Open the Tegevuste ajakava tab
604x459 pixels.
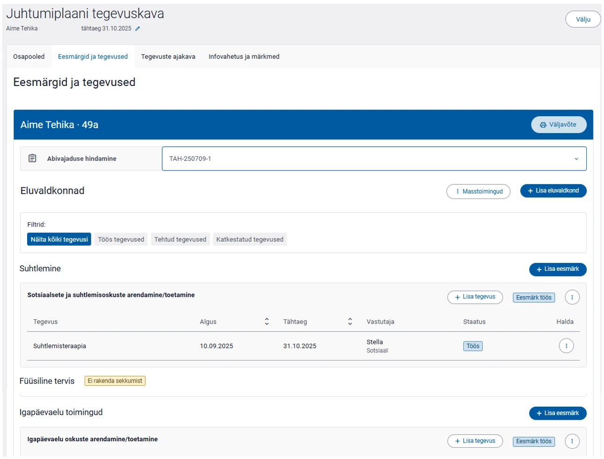click(x=168, y=56)
